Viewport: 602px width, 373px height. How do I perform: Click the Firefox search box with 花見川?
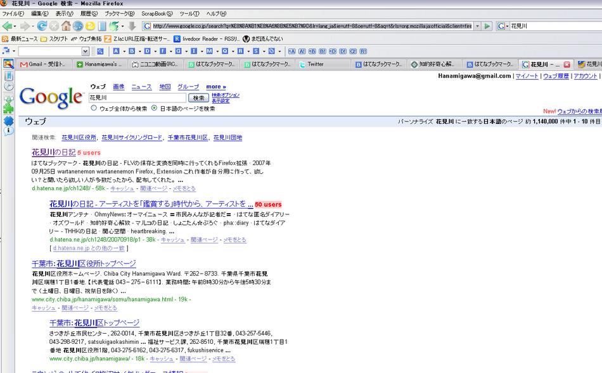pos(556,26)
